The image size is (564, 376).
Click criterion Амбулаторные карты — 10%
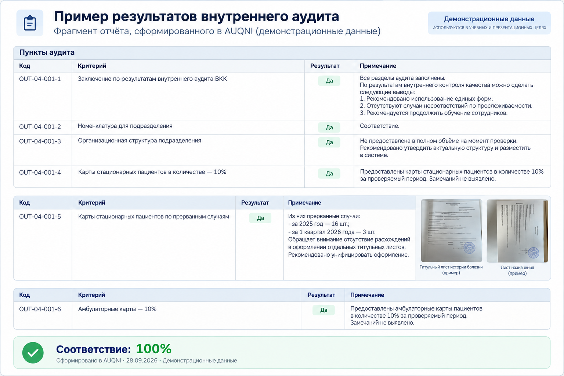117,309
